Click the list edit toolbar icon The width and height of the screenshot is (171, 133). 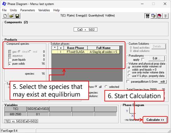point(153,16)
